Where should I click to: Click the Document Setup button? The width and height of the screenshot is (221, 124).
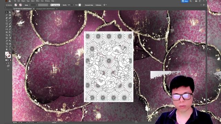point(89,5)
